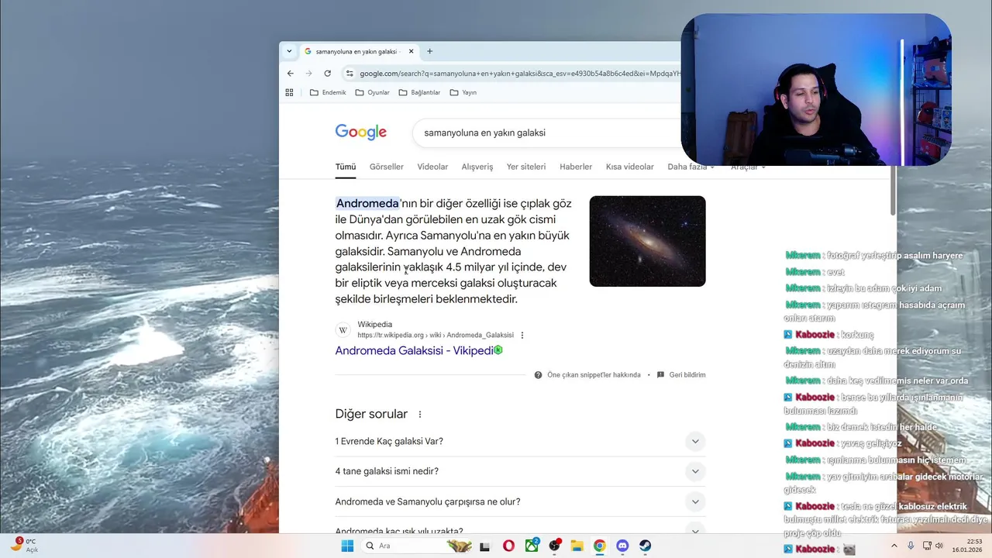Switch to the Kısa videolar tab
The image size is (992, 558).
click(630, 167)
